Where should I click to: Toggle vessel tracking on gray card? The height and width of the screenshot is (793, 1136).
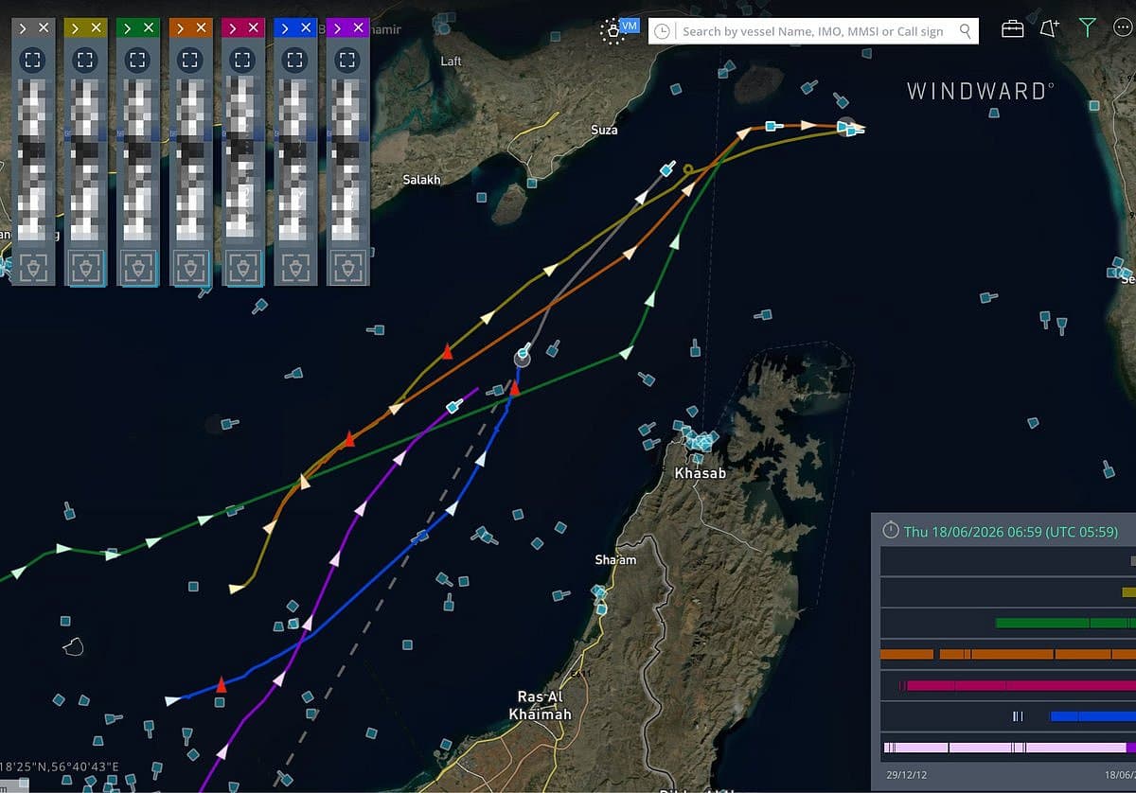coord(33,268)
